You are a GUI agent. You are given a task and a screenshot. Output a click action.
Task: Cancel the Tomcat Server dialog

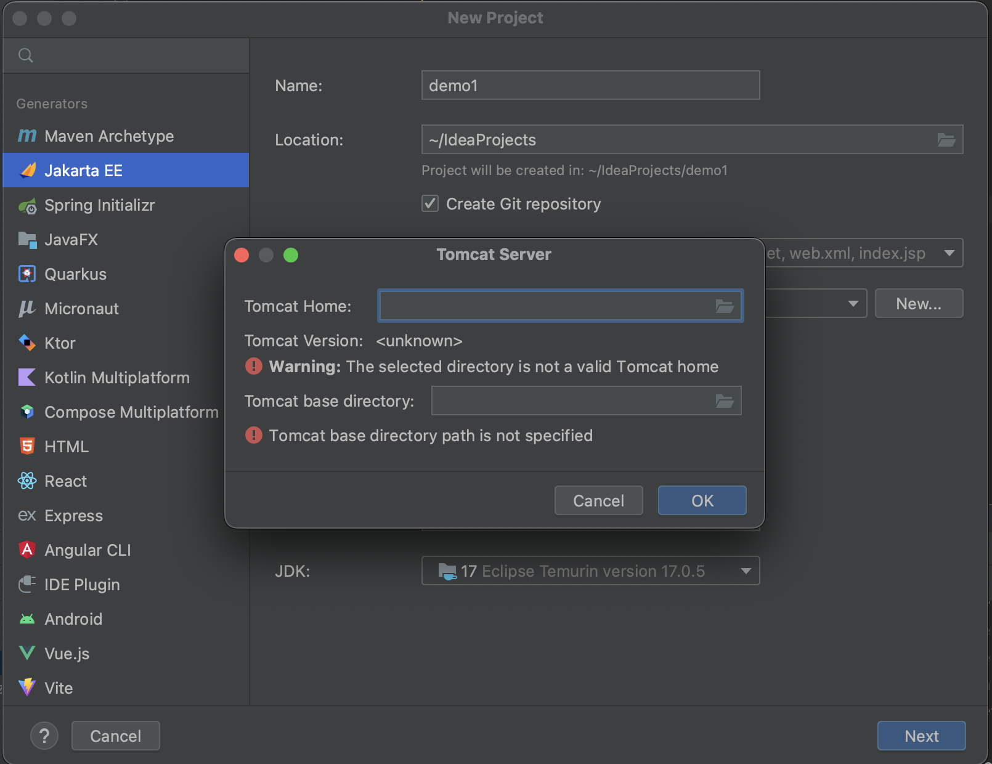(598, 500)
